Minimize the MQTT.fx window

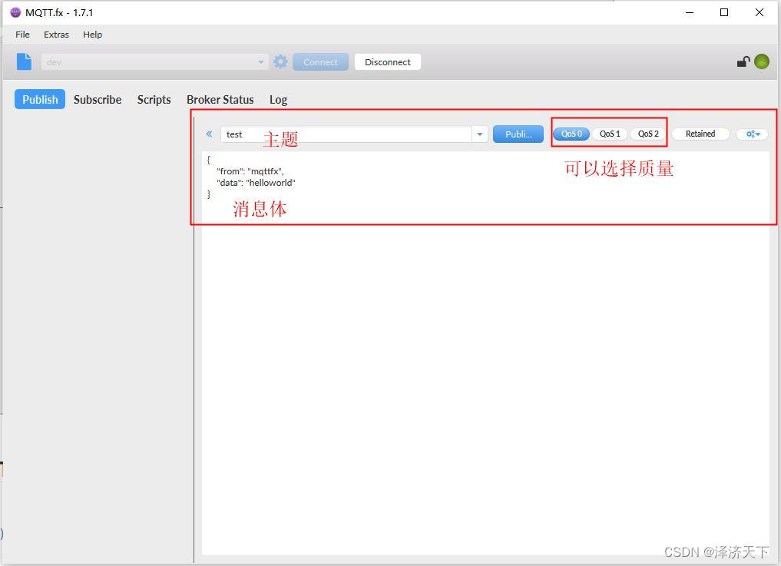(690, 12)
